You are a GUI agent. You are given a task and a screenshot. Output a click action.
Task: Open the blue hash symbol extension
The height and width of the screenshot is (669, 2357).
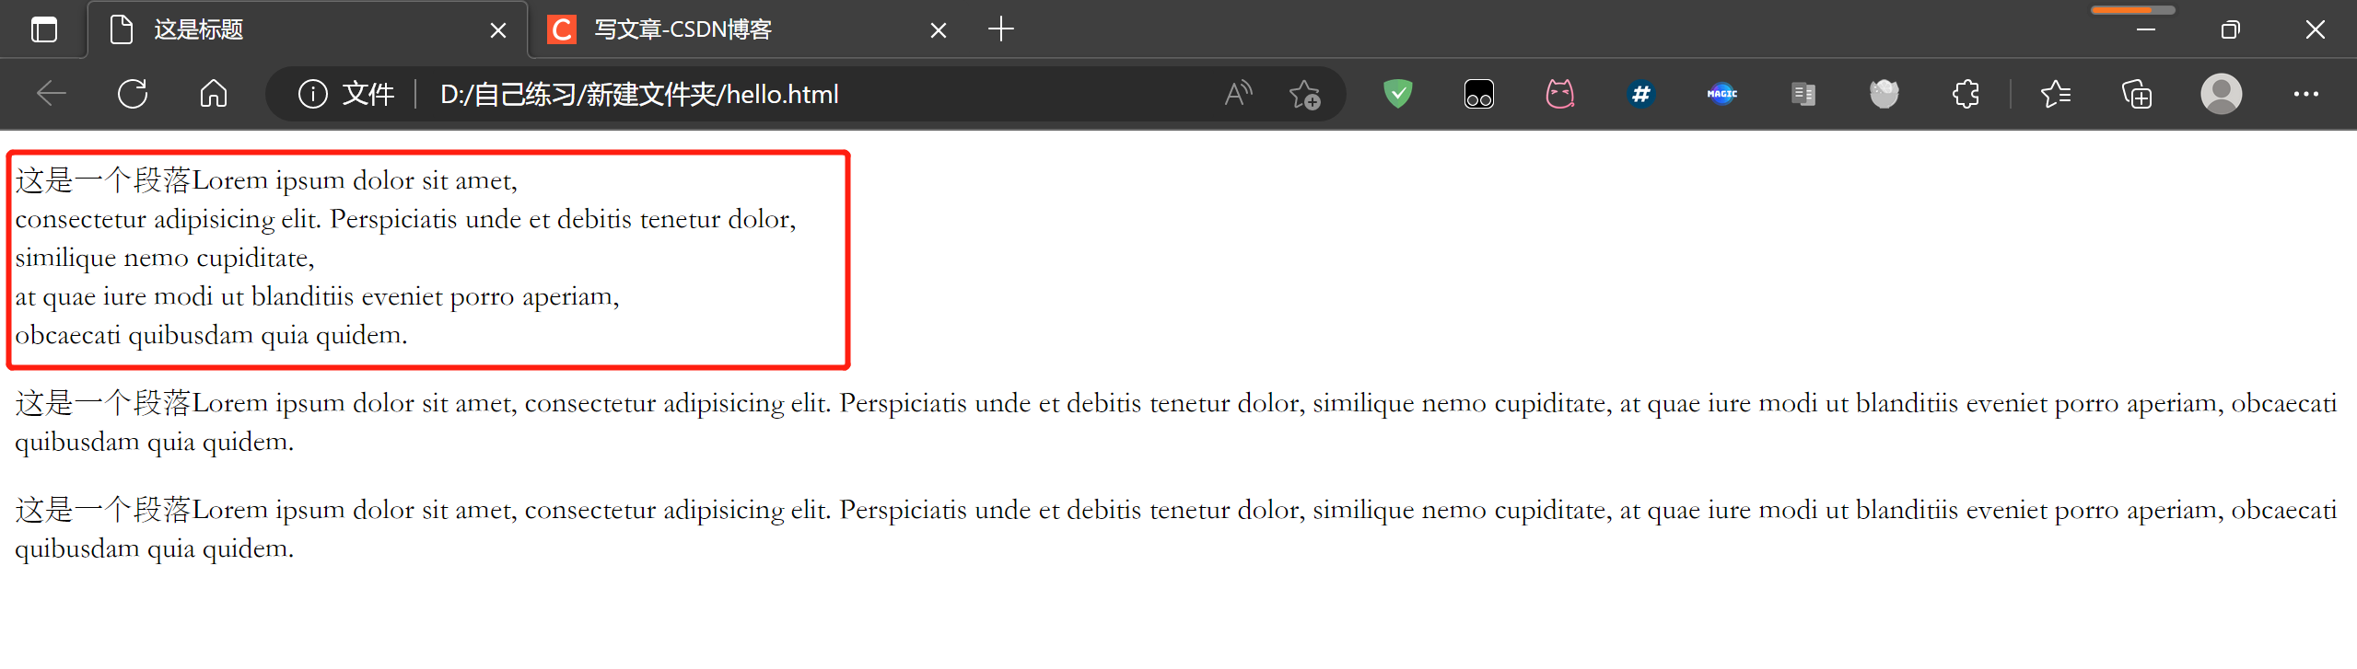[x=1641, y=94]
